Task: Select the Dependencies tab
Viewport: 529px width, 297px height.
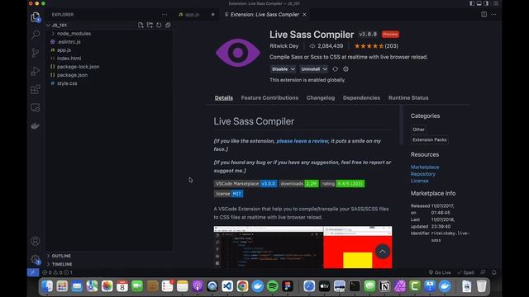Action: click(361, 97)
